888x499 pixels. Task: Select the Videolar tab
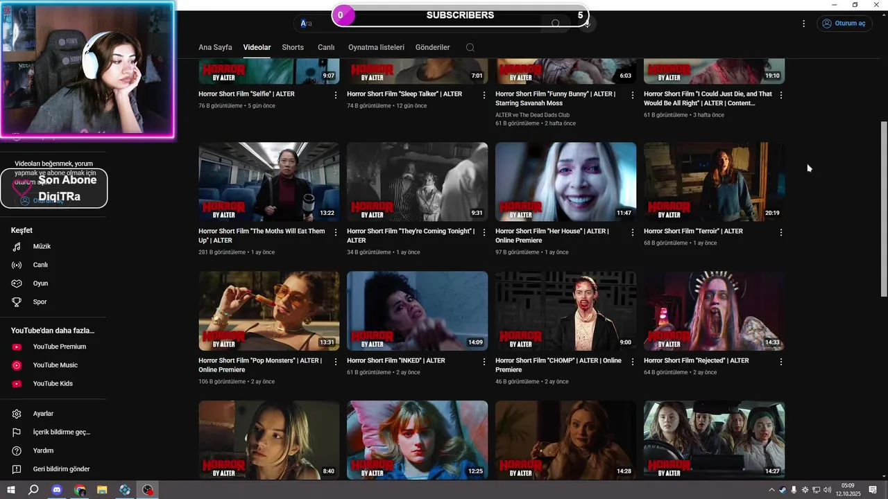click(x=257, y=47)
